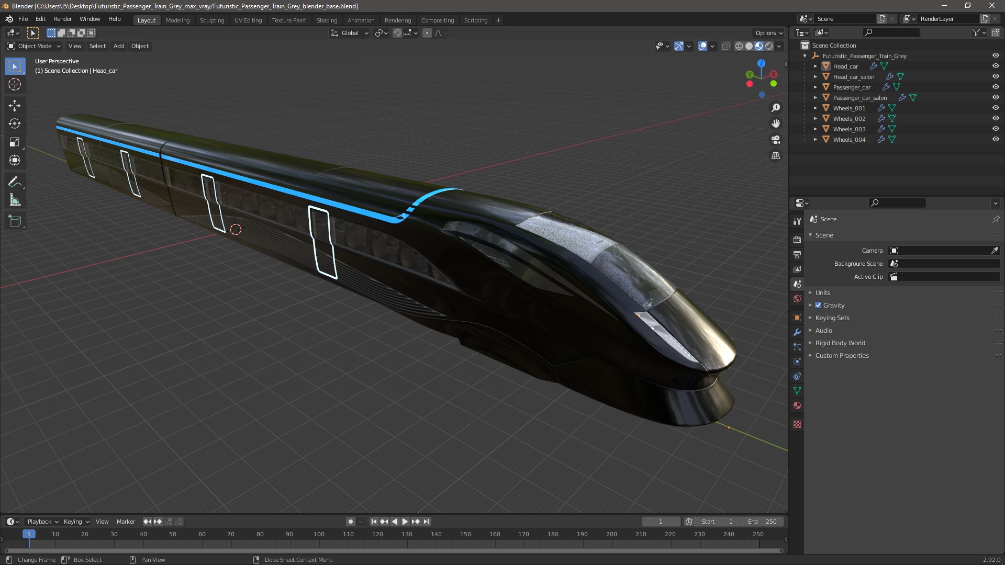Select the Add Cube tool
Image resolution: width=1005 pixels, height=565 pixels.
pos(15,221)
